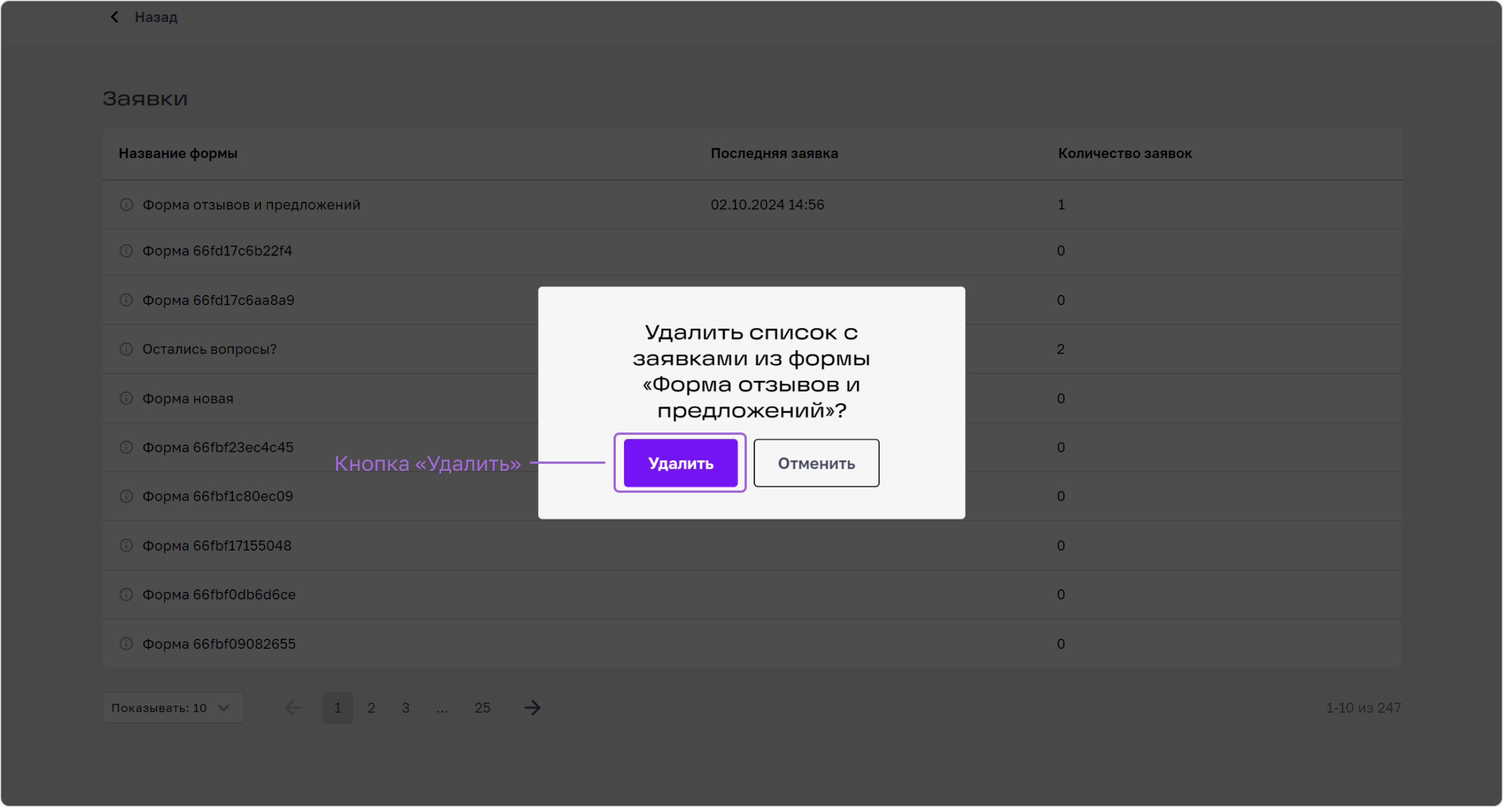Open the Форма 66fbf17155048 row

tap(752, 545)
